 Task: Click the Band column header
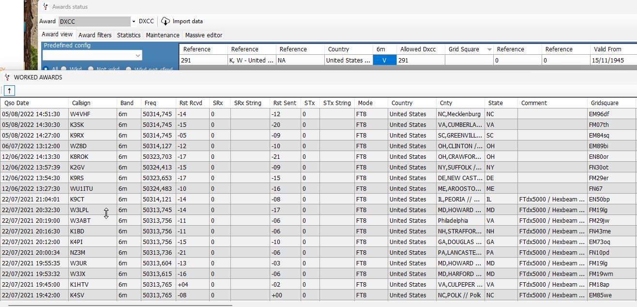(129, 103)
